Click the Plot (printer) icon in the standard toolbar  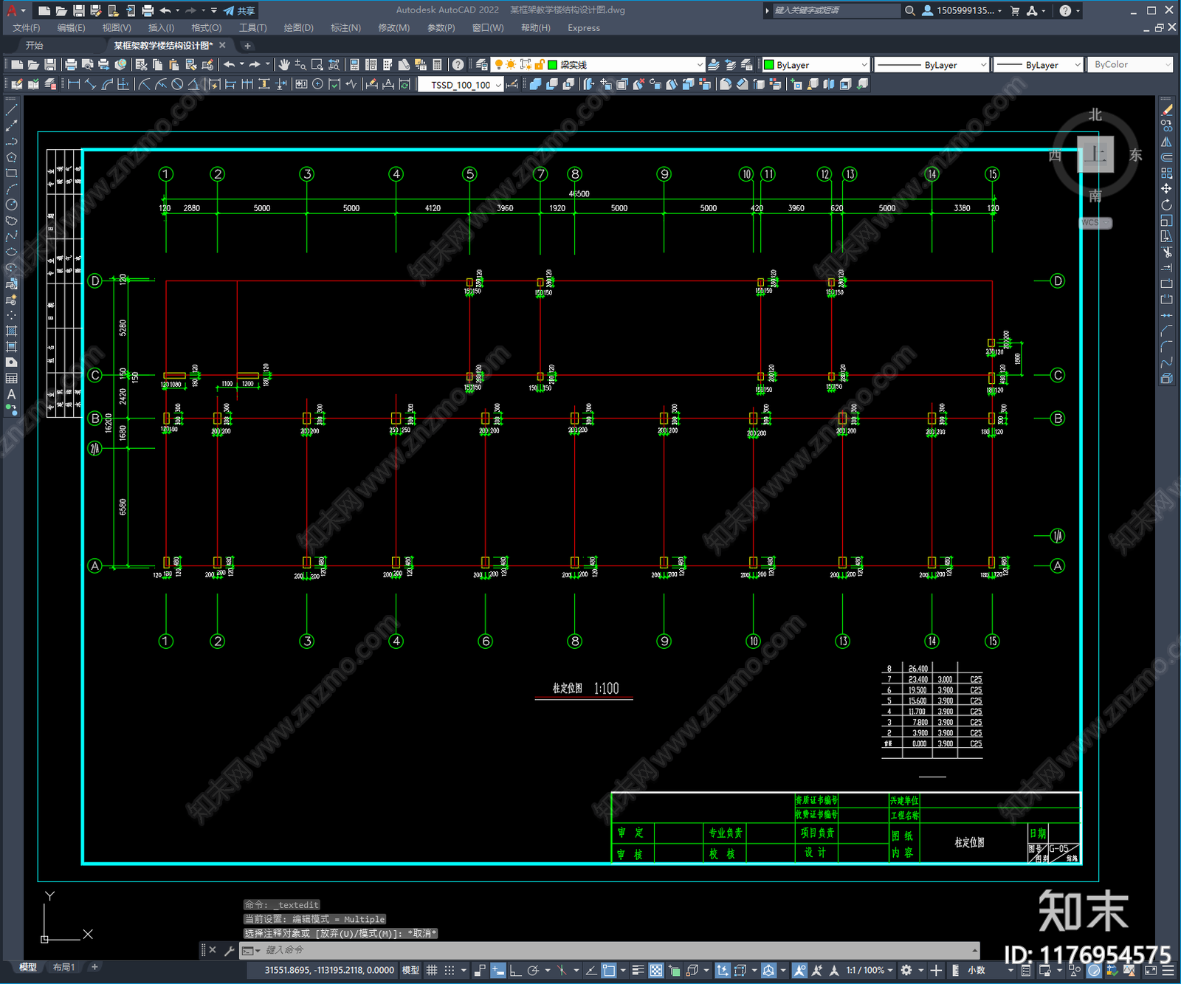pyautogui.click(x=71, y=65)
